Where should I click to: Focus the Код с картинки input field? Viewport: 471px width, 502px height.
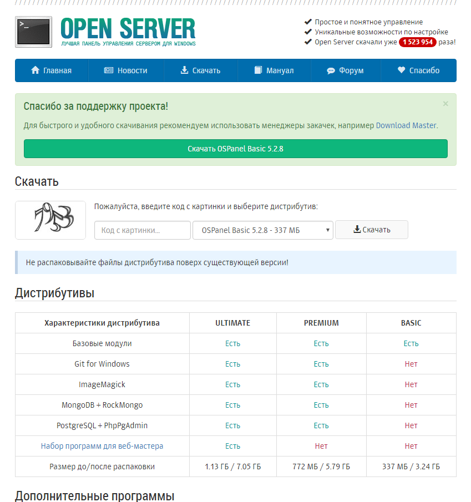(x=143, y=230)
